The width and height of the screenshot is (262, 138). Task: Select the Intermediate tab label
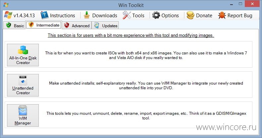point(48,25)
